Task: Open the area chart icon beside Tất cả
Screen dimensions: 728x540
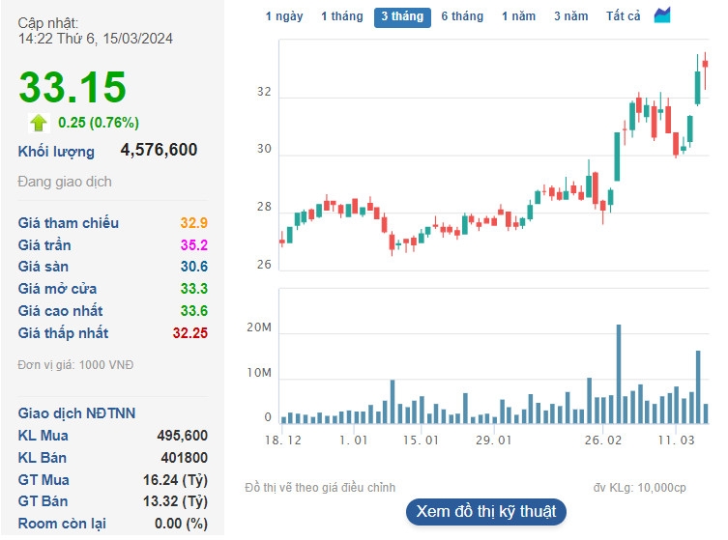Action: click(x=662, y=15)
